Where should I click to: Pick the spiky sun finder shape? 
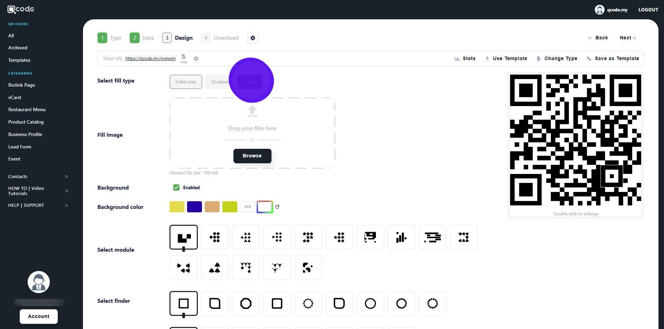(308, 303)
